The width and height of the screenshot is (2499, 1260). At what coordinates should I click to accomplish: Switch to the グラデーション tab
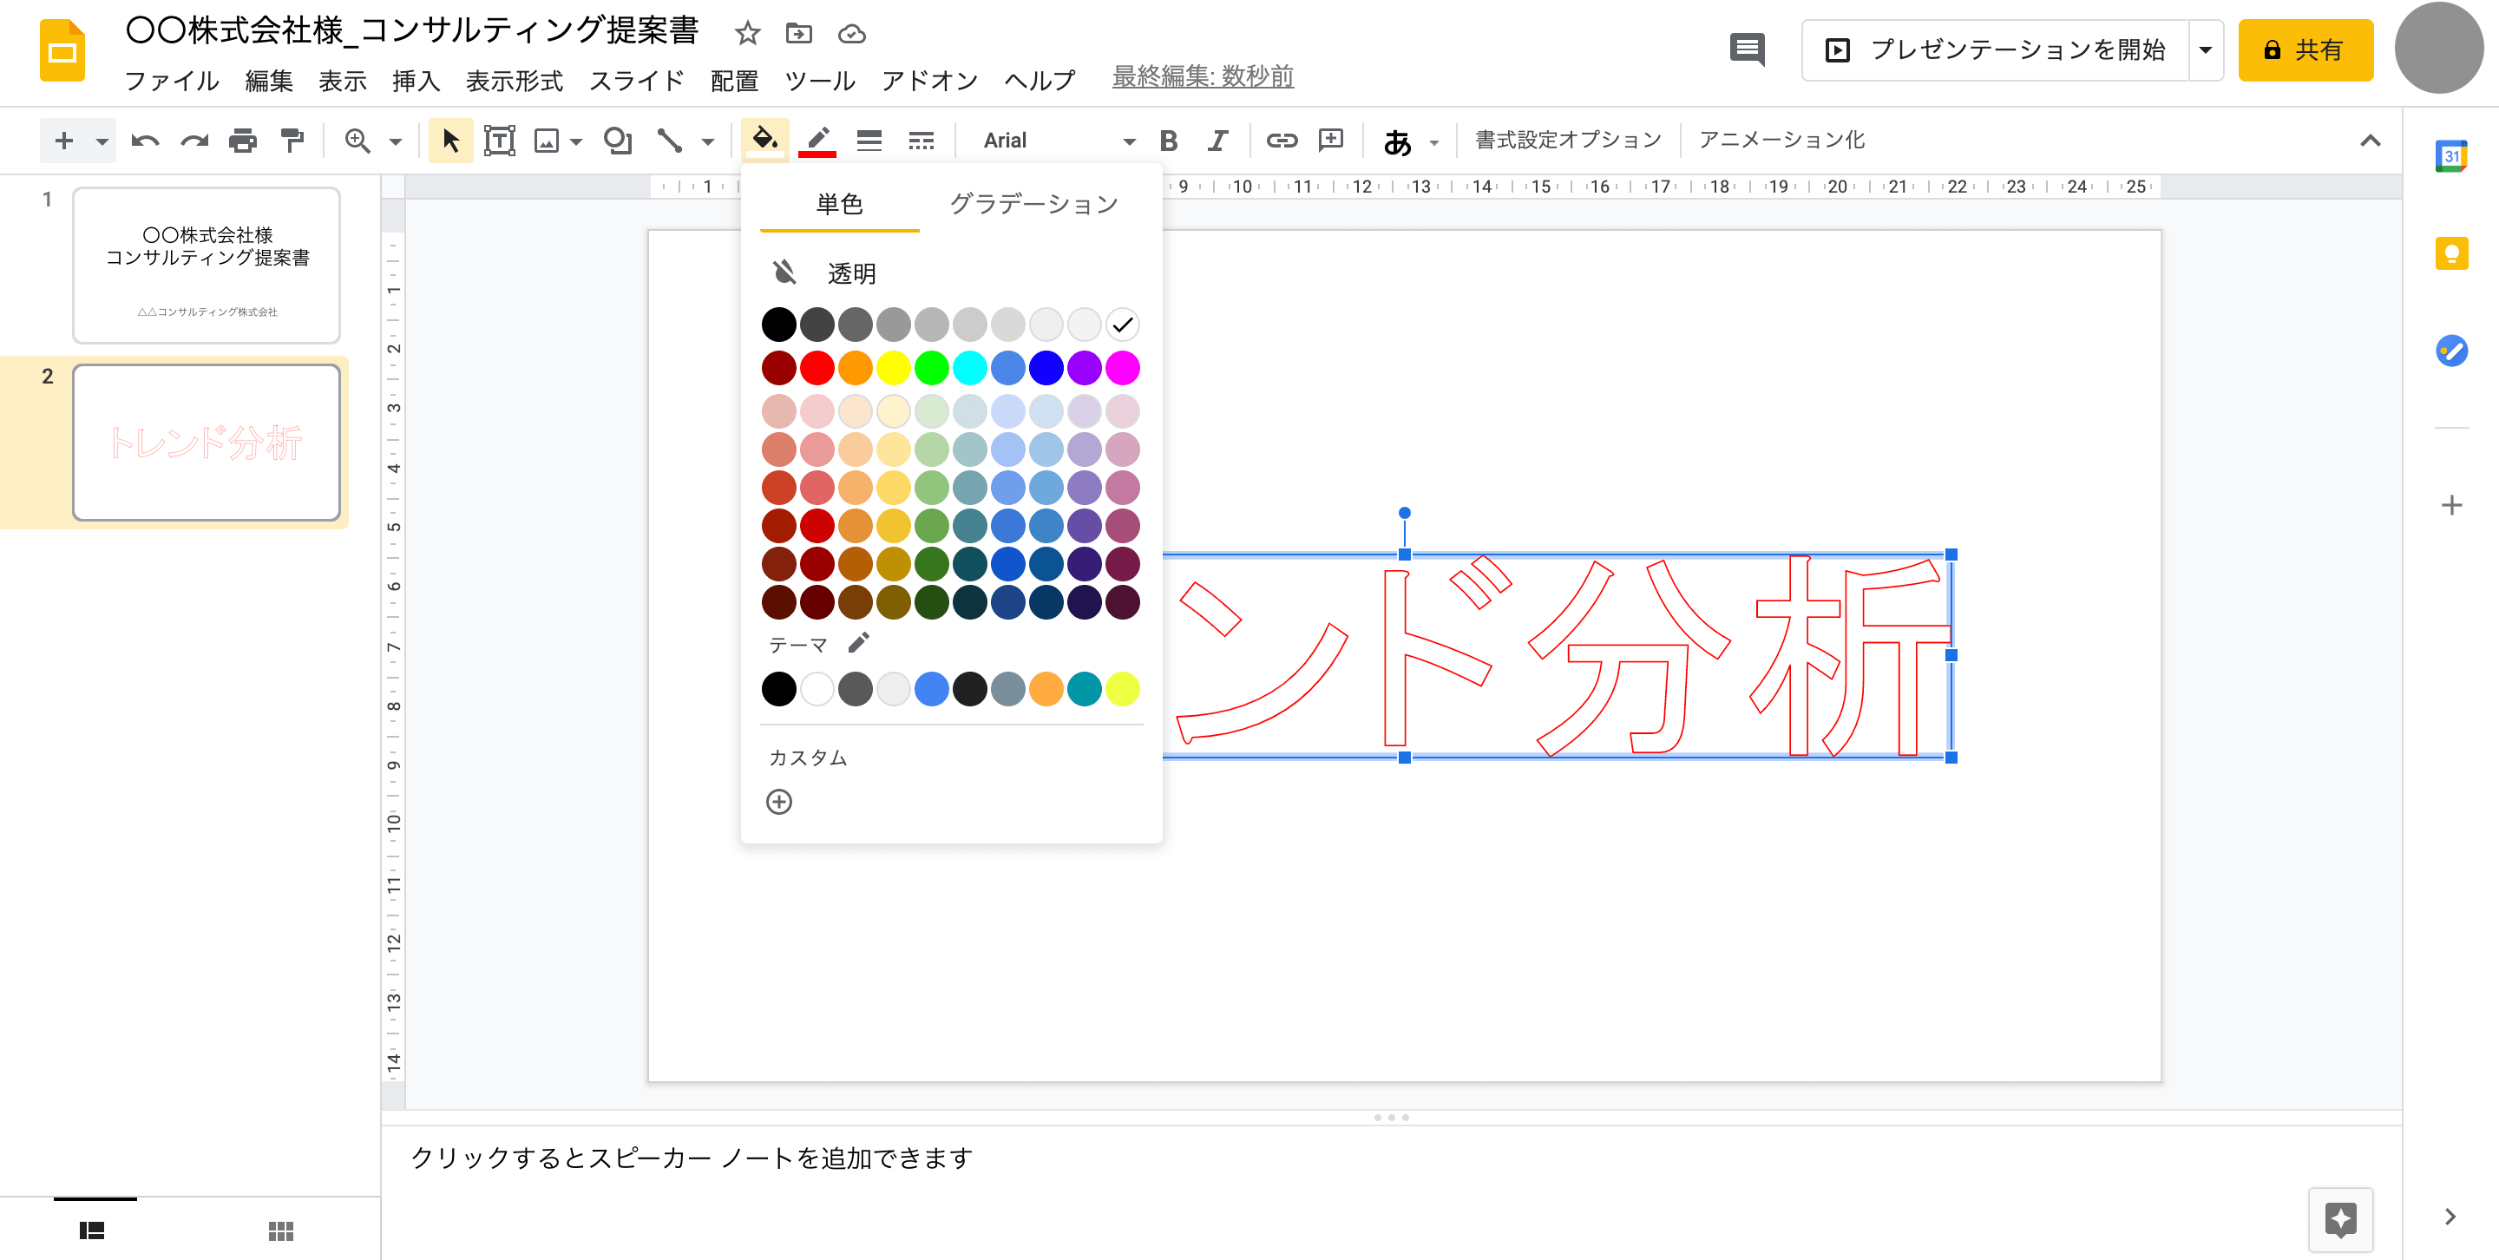tap(1033, 204)
